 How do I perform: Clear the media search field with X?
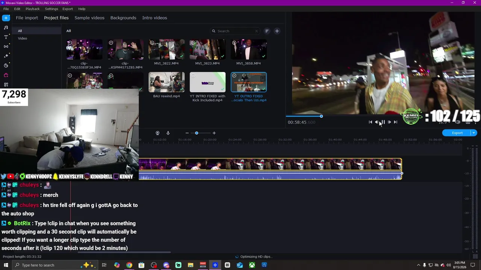pyautogui.click(x=257, y=31)
